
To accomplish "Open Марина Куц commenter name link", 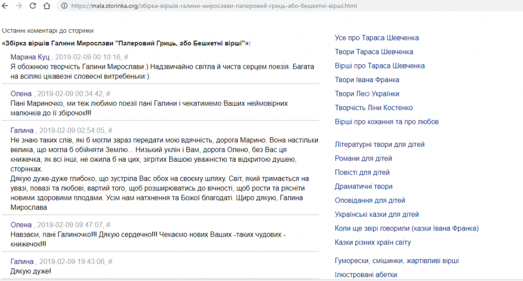I will [x=30, y=57].
